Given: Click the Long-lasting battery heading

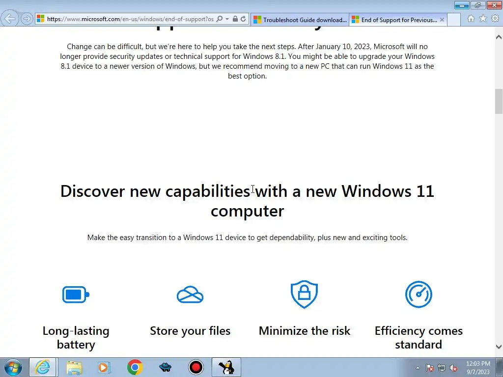Looking at the screenshot, I should (76, 338).
